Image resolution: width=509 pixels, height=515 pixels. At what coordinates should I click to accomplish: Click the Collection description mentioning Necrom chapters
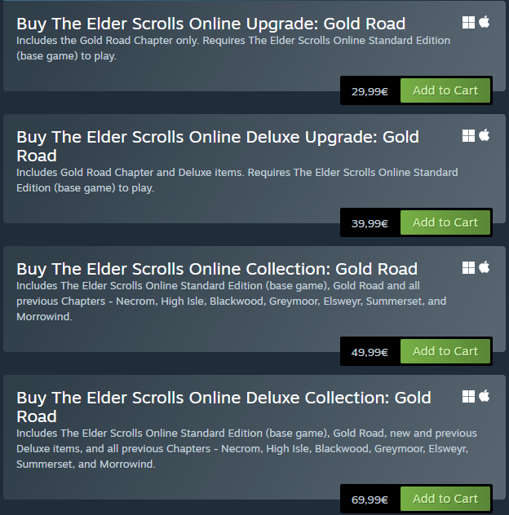tap(231, 302)
